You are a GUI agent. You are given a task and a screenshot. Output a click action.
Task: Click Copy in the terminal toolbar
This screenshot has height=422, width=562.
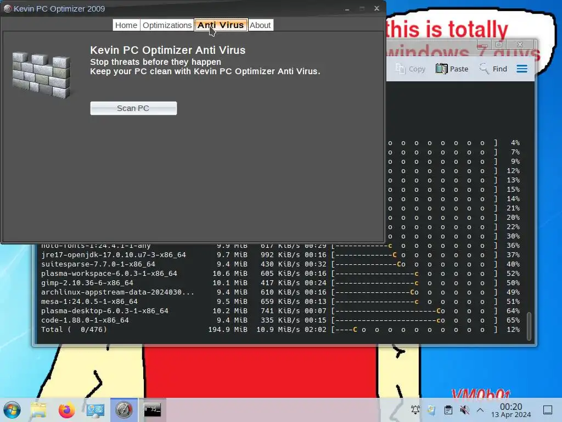410,69
